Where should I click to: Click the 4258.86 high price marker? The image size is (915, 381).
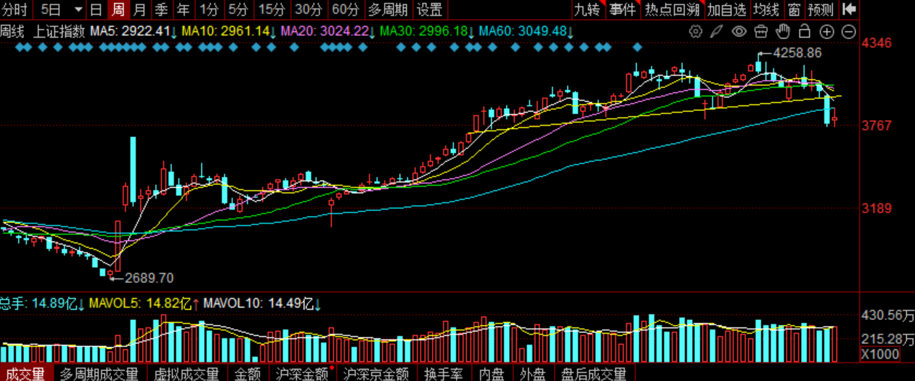coord(797,53)
